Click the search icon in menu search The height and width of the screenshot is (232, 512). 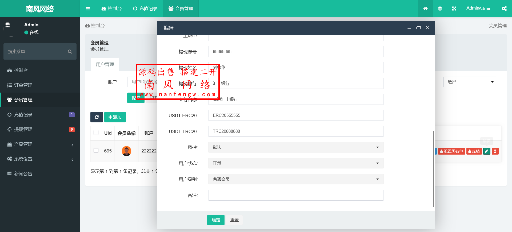coord(70,52)
